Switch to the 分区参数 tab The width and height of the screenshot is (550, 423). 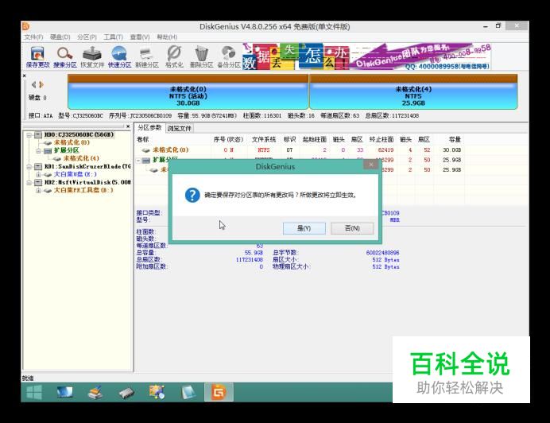(x=149, y=128)
